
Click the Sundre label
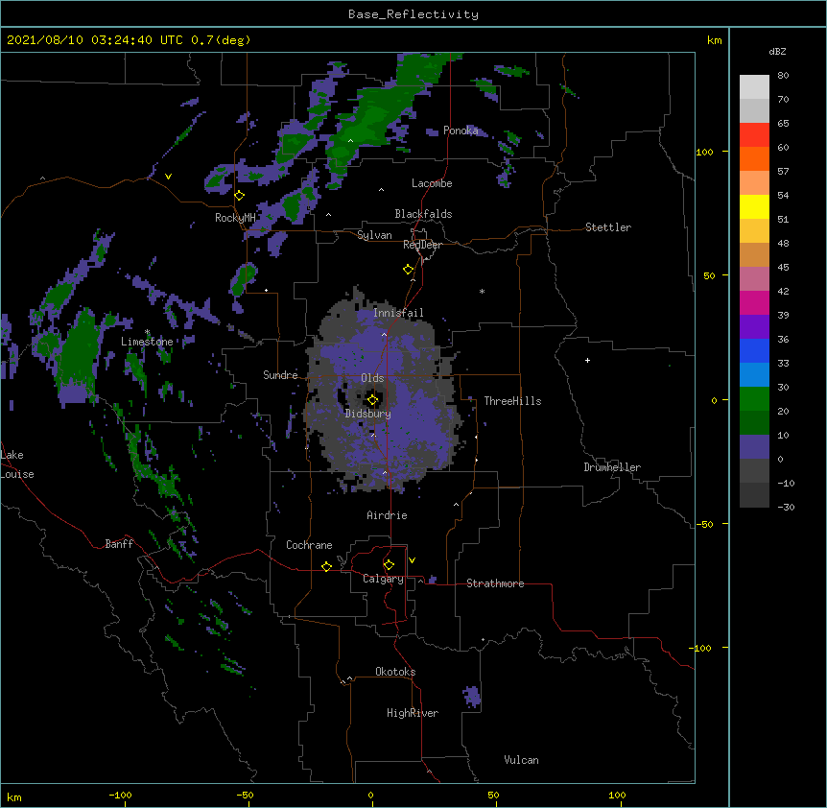point(280,375)
